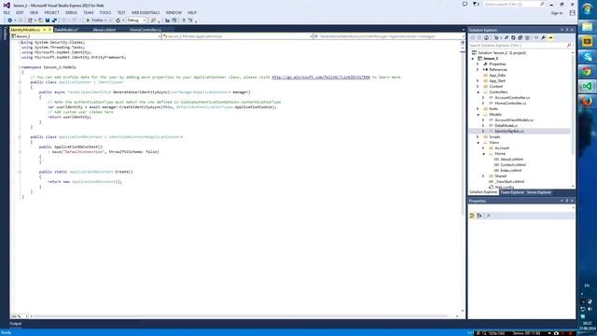This screenshot has width=597, height=336.
Task: Click the Categorized icon in Properties panel
Action: tap(472, 216)
